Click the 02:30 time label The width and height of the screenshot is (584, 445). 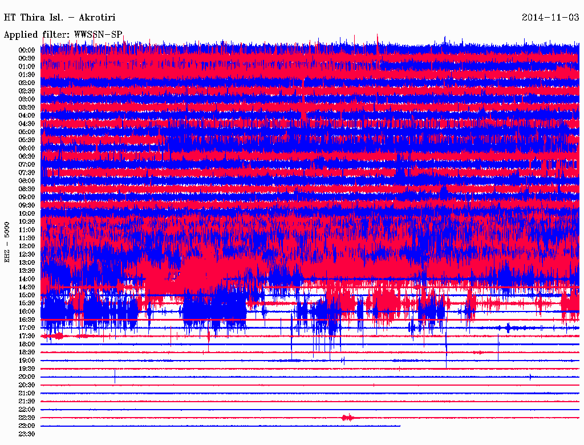[x=27, y=91]
